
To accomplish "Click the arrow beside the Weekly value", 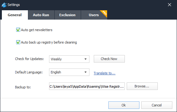I will (86, 59).
